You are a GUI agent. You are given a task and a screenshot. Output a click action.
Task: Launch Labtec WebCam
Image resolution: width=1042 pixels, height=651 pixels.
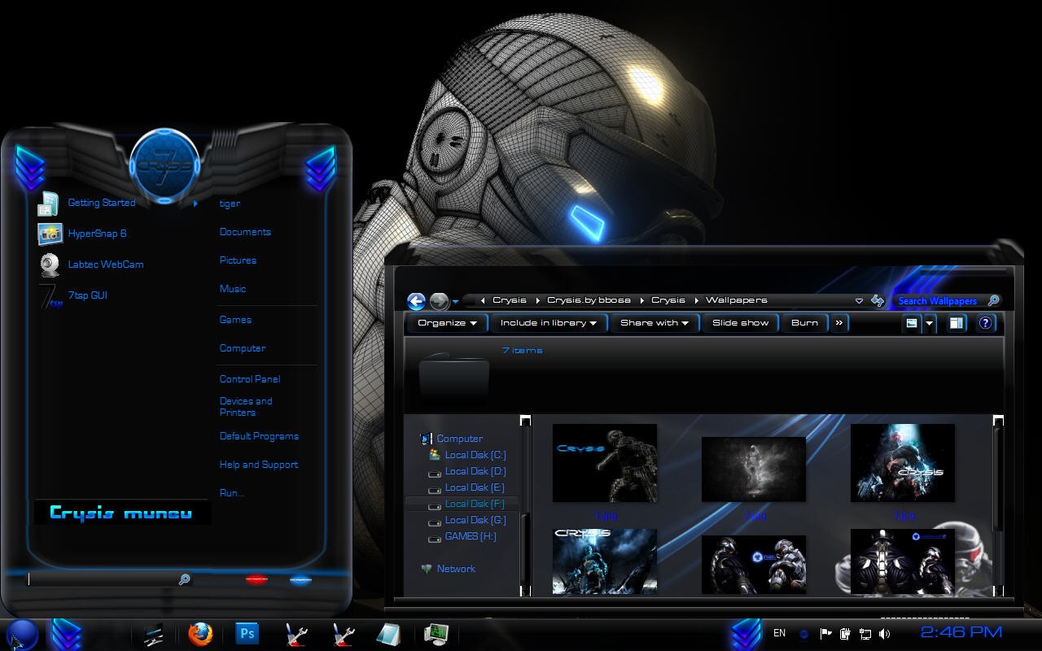tap(106, 264)
